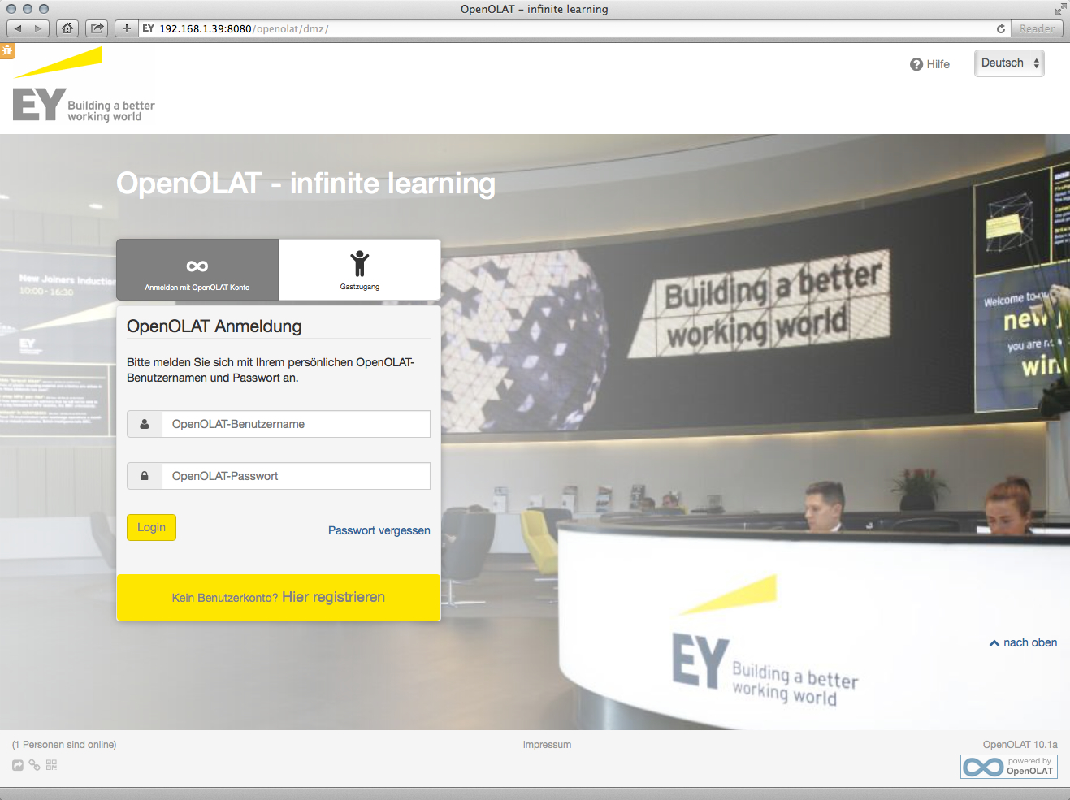Click the OpenOLAT 10.1a version text
Image resolution: width=1070 pixels, height=800 pixels.
pos(1020,745)
